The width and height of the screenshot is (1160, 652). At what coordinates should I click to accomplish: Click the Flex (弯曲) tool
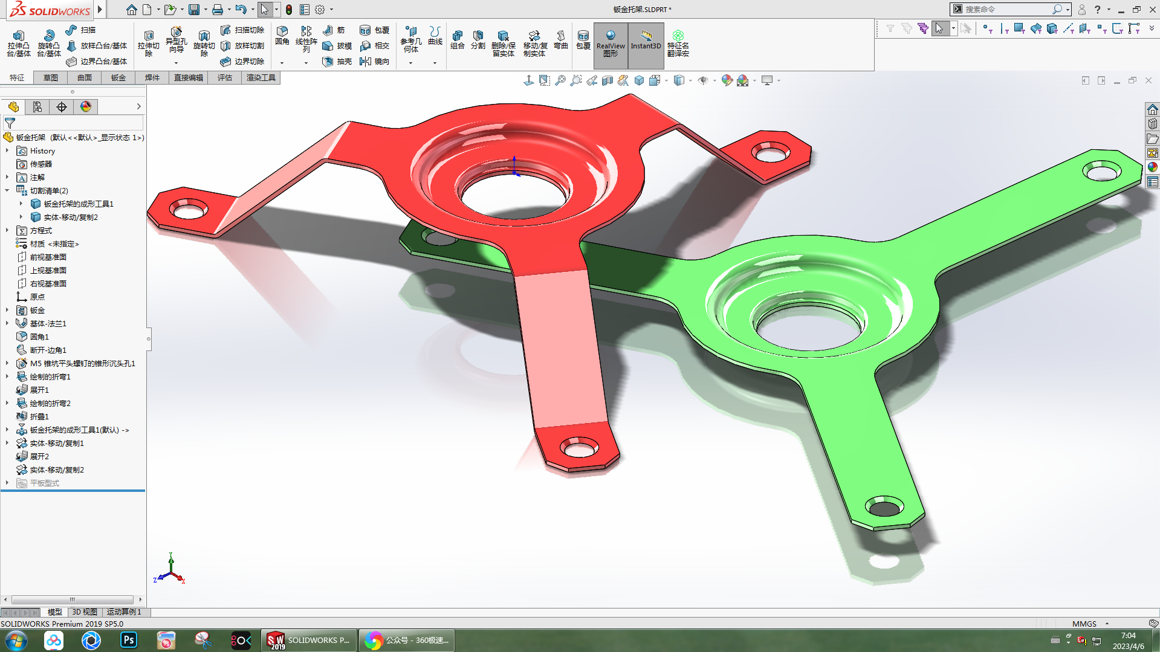tap(561, 39)
